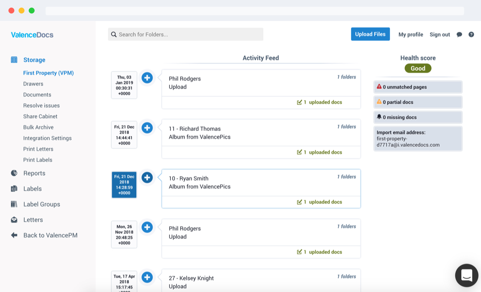Open Label Groups section

[x=42, y=204]
